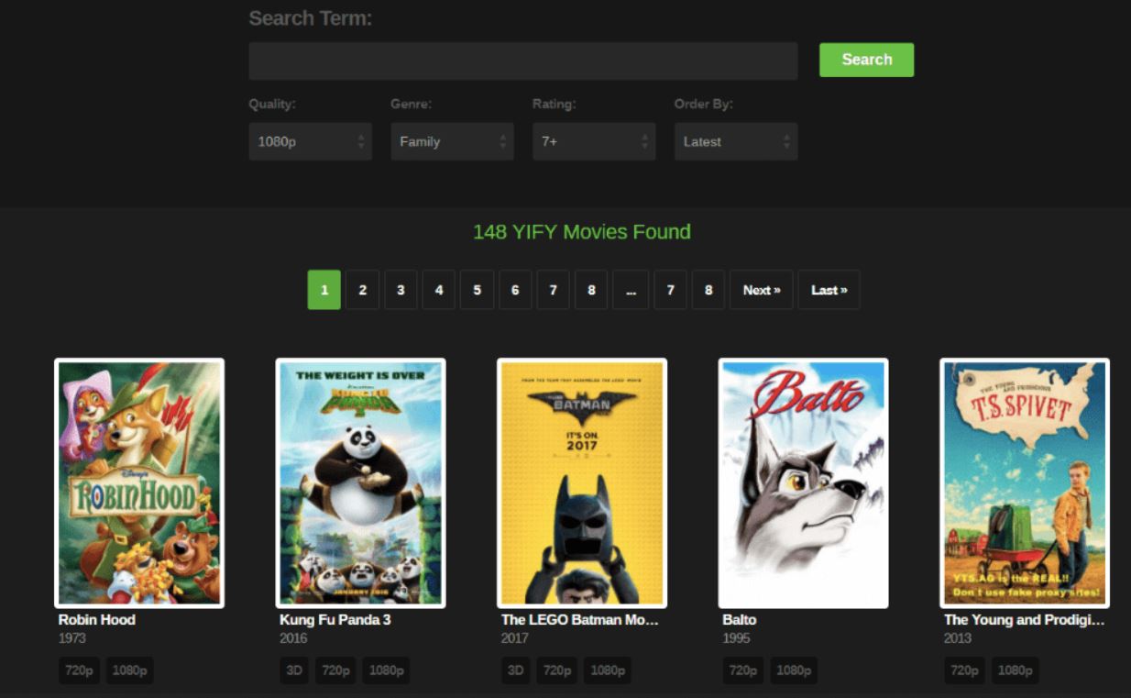The width and height of the screenshot is (1131, 698).
Task: Go to page 2
Action: click(x=363, y=290)
